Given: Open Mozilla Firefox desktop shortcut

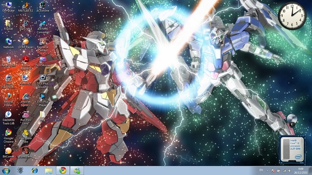Looking at the screenshot, I should click(9, 100).
